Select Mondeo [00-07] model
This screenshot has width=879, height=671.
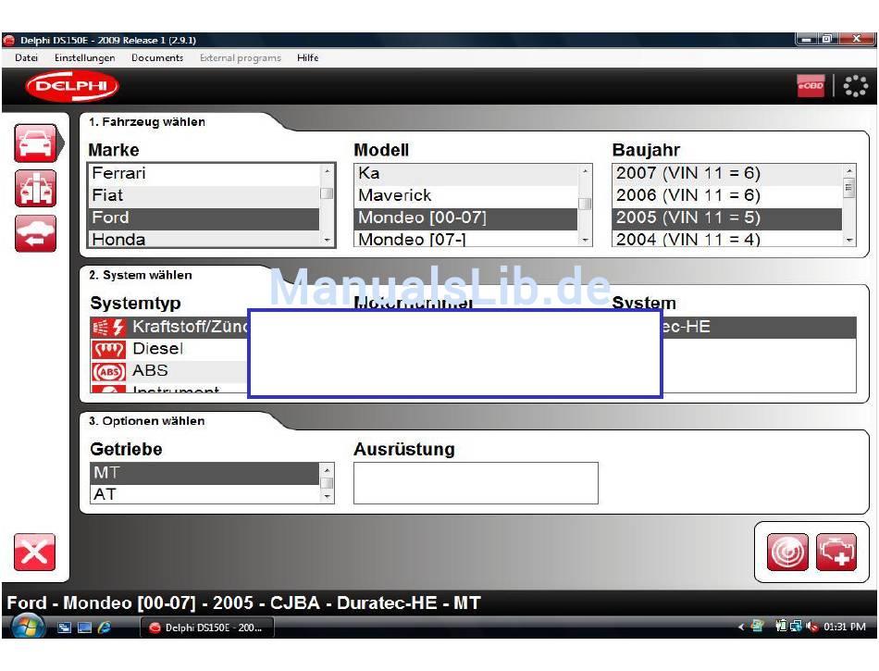point(465,218)
